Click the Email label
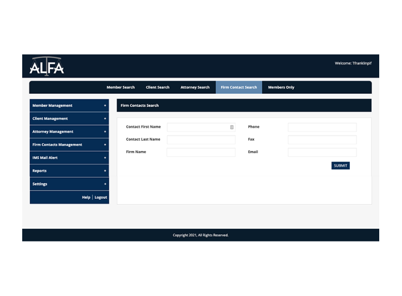This screenshot has width=402, height=296. pyautogui.click(x=253, y=152)
